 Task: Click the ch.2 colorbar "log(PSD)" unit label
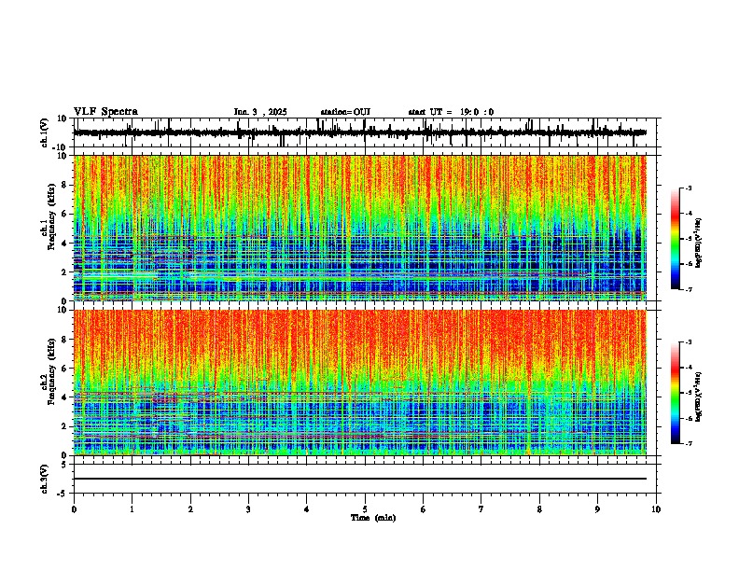coord(699,397)
